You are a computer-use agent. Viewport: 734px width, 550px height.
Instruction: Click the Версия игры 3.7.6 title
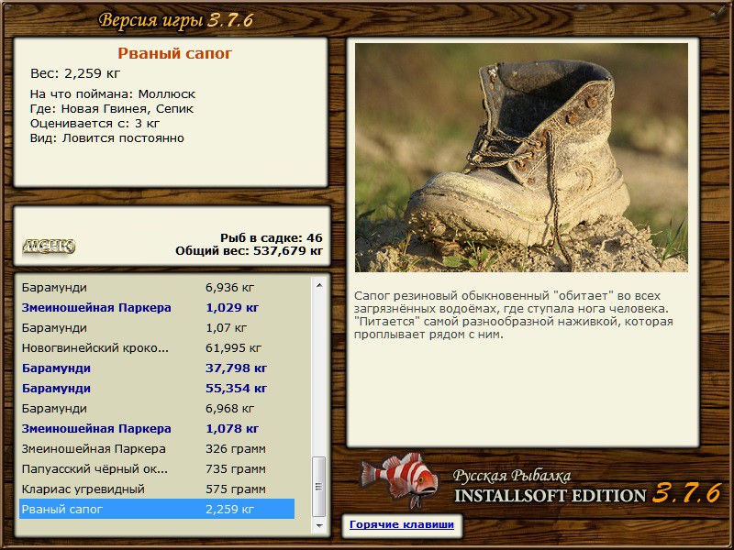(176, 20)
